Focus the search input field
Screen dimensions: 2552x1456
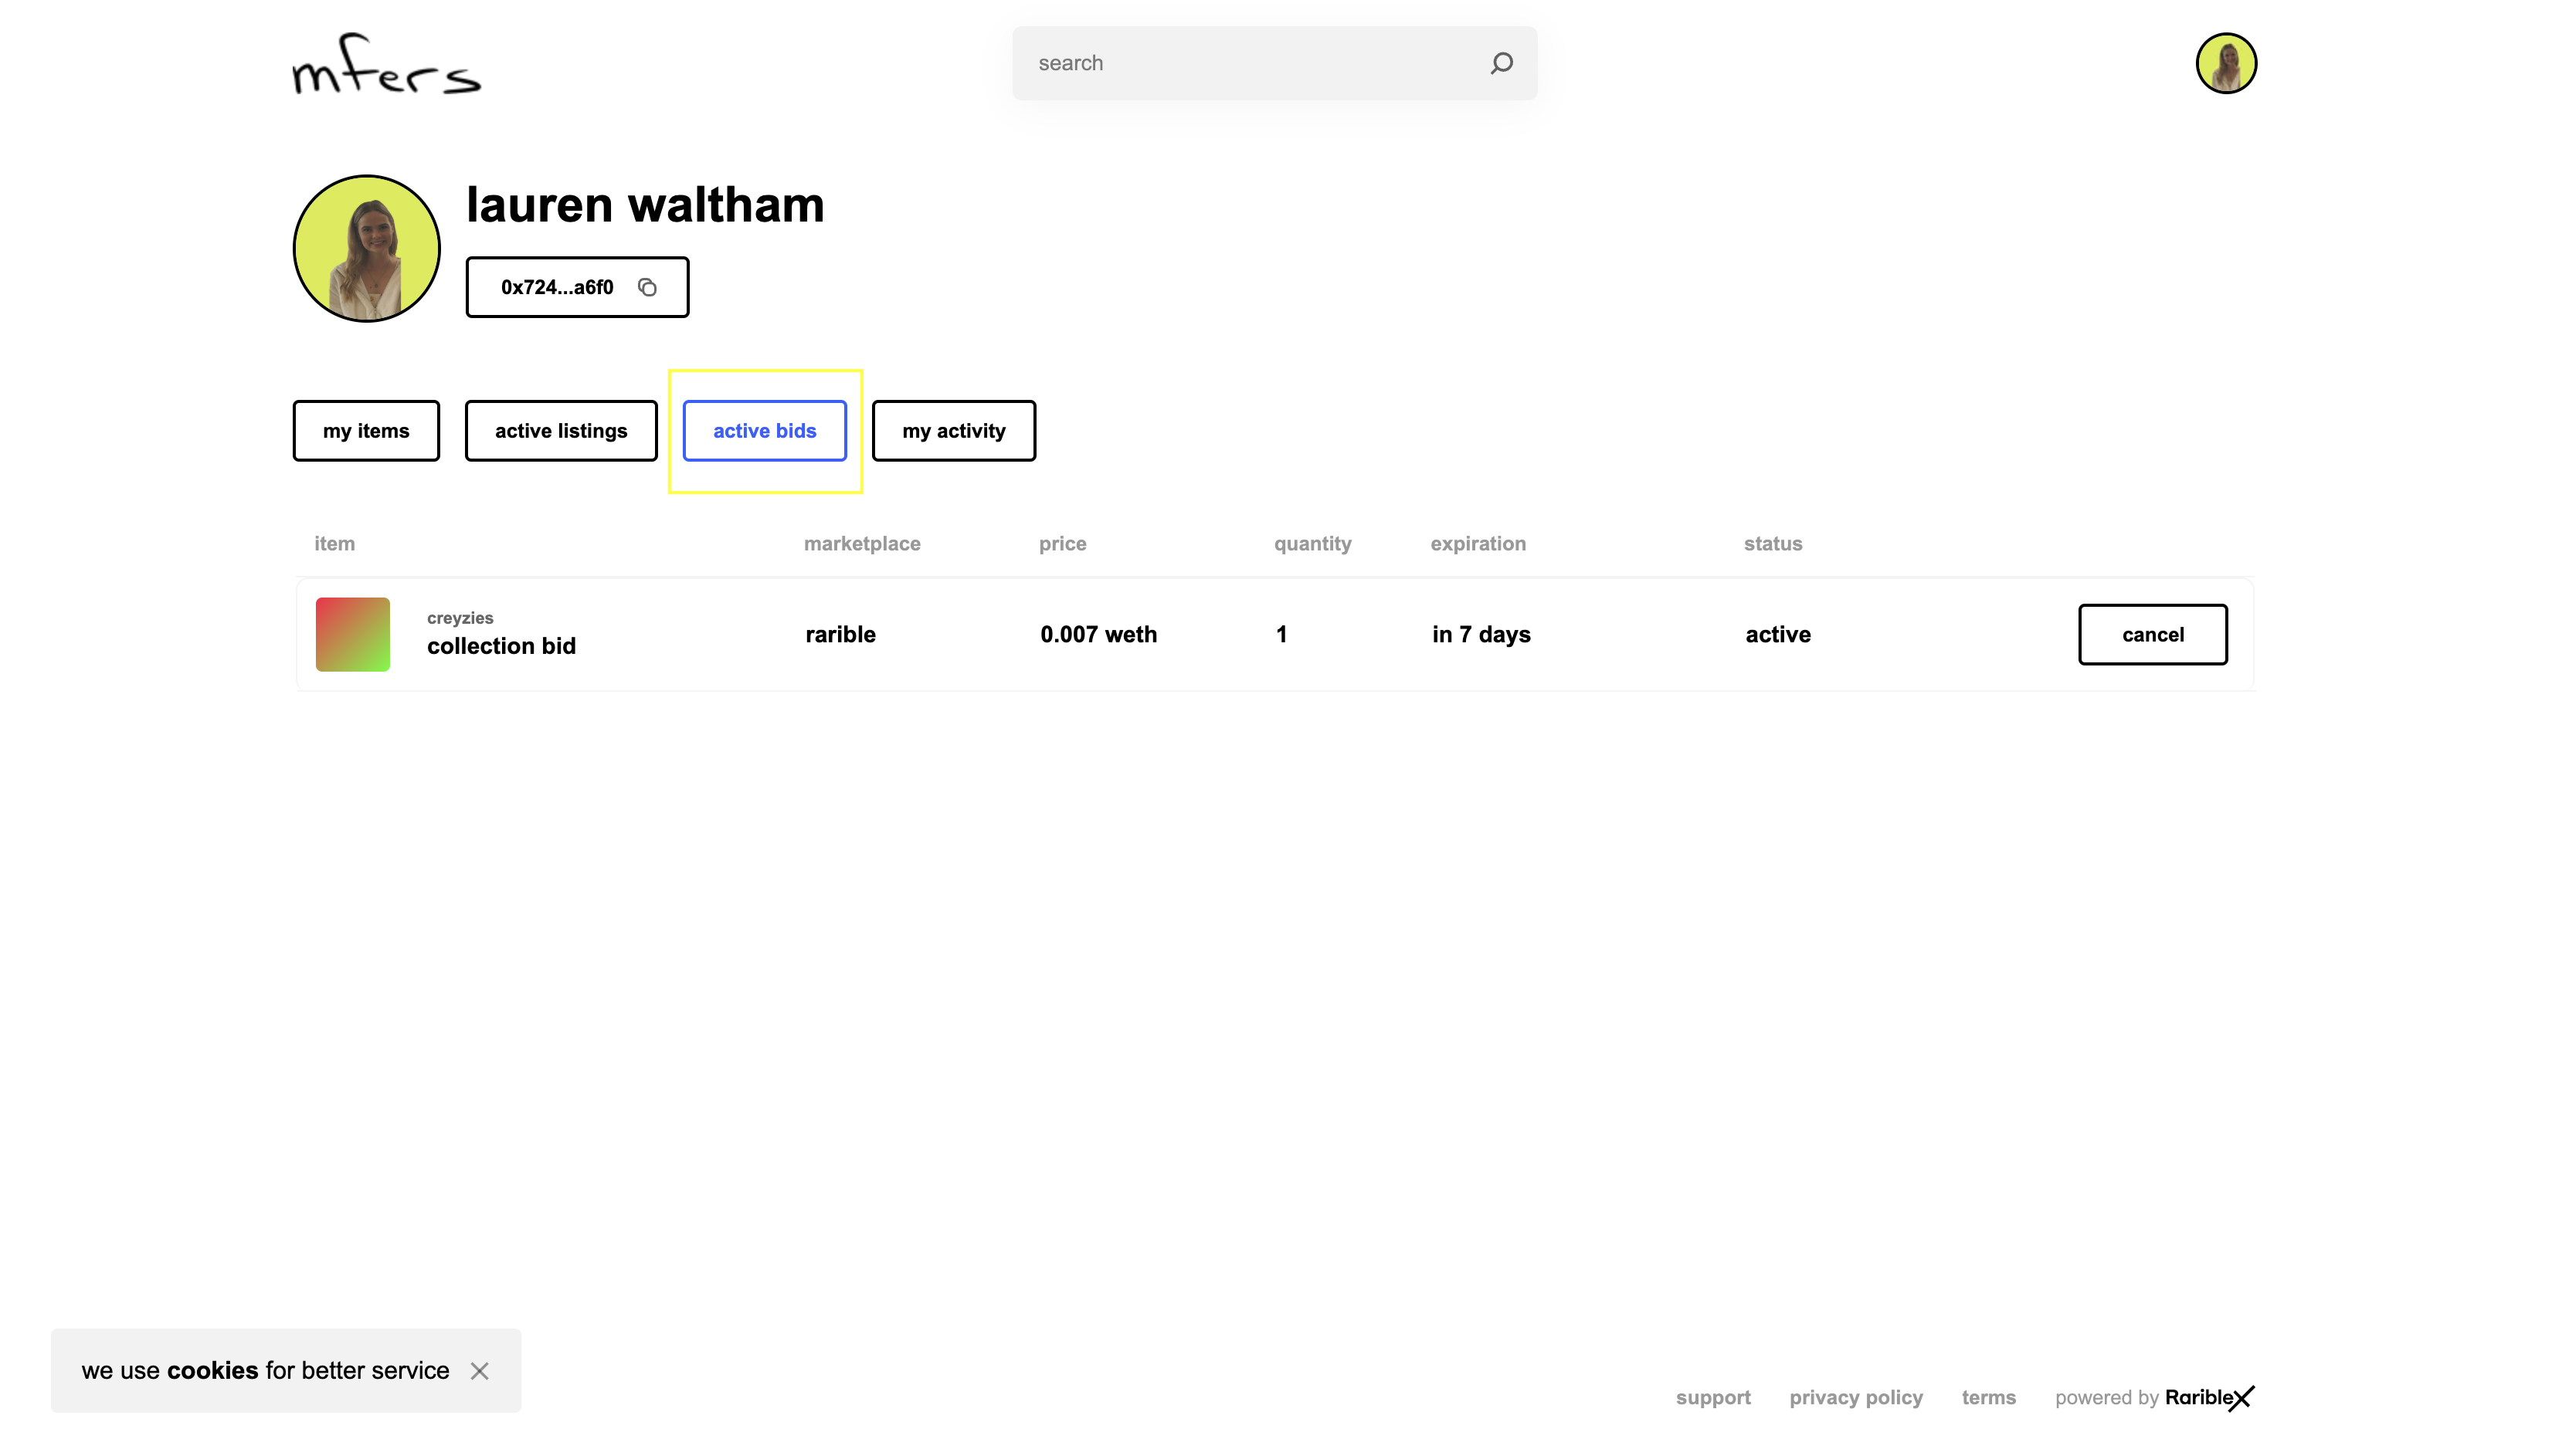pos(1274,63)
